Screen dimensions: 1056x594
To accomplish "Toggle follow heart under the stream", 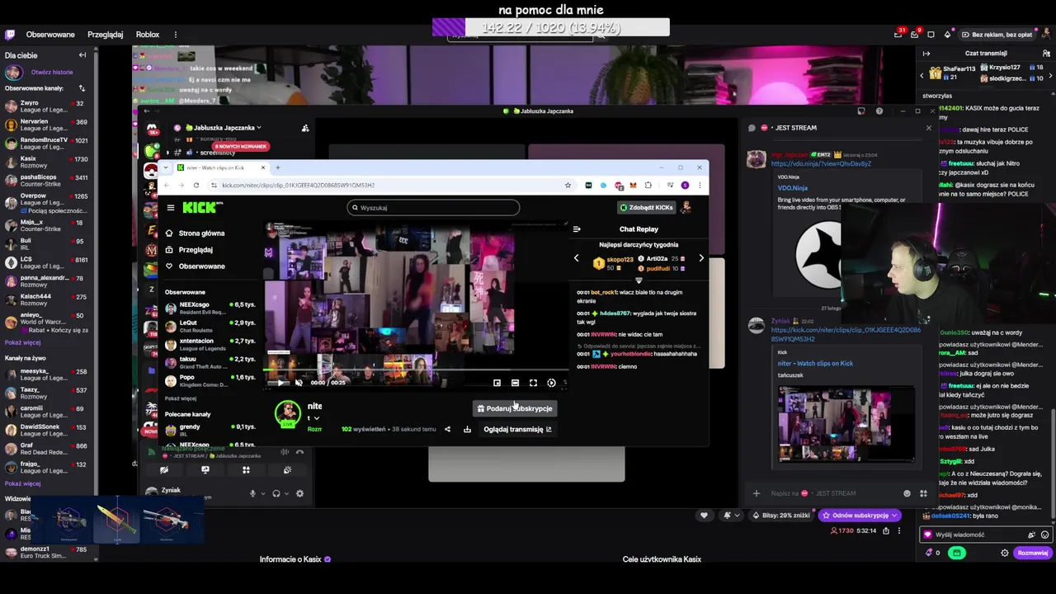I will (x=704, y=516).
